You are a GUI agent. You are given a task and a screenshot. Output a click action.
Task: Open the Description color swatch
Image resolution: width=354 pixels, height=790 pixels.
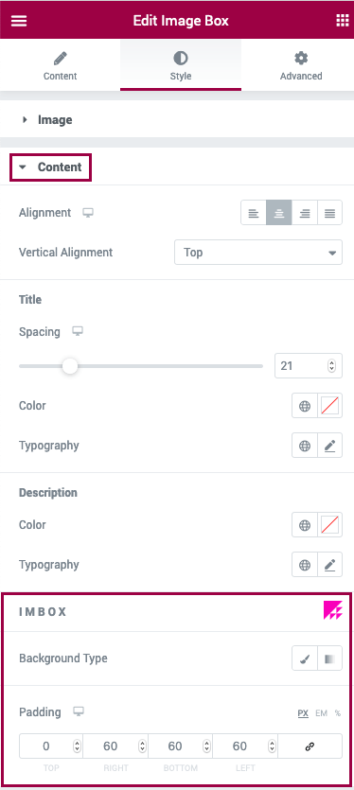[x=329, y=525]
